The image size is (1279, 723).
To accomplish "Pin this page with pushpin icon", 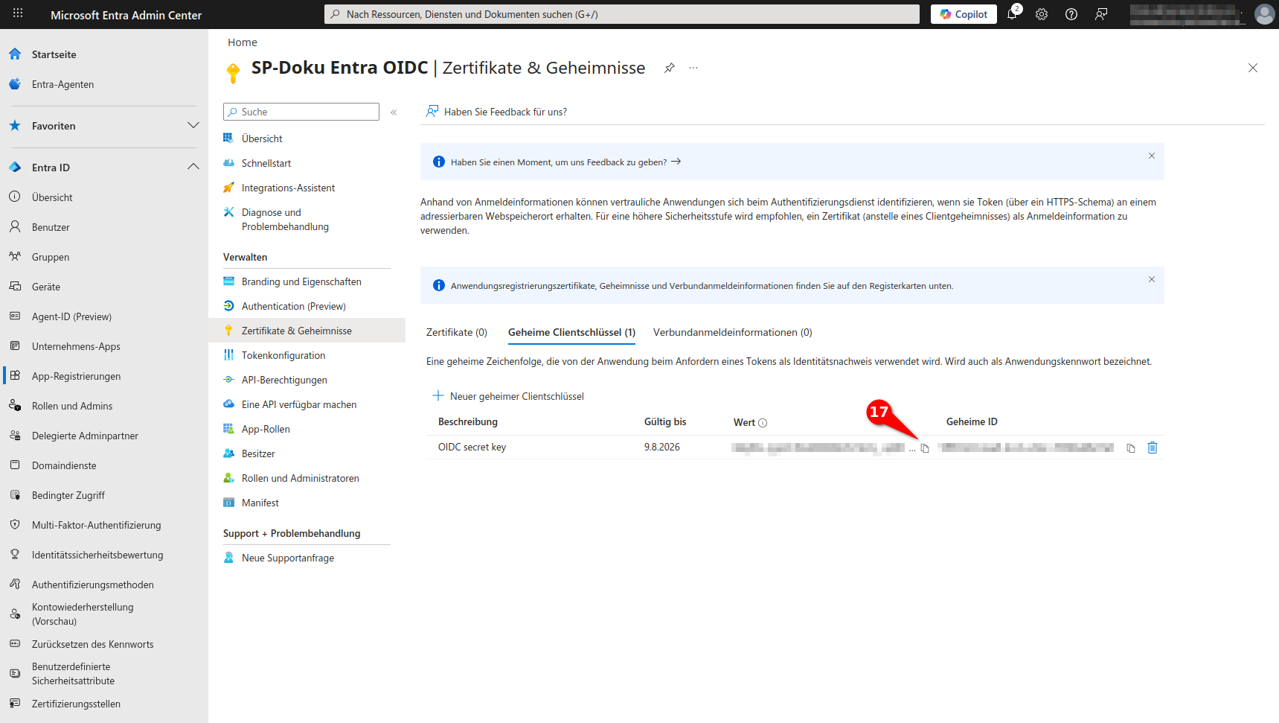I will pos(670,68).
